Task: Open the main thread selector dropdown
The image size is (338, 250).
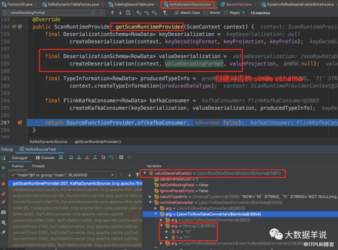Action: pyautogui.click(x=62, y=175)
